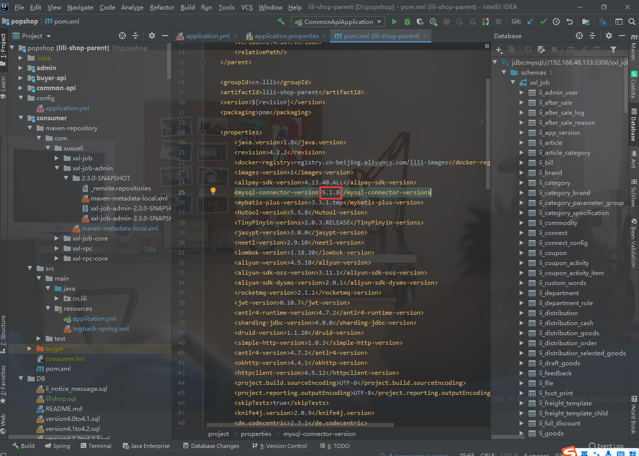Viewport: 639px width, 456px height.
Task: Expand the admin folder in Project view
Action: click(20, 68)
